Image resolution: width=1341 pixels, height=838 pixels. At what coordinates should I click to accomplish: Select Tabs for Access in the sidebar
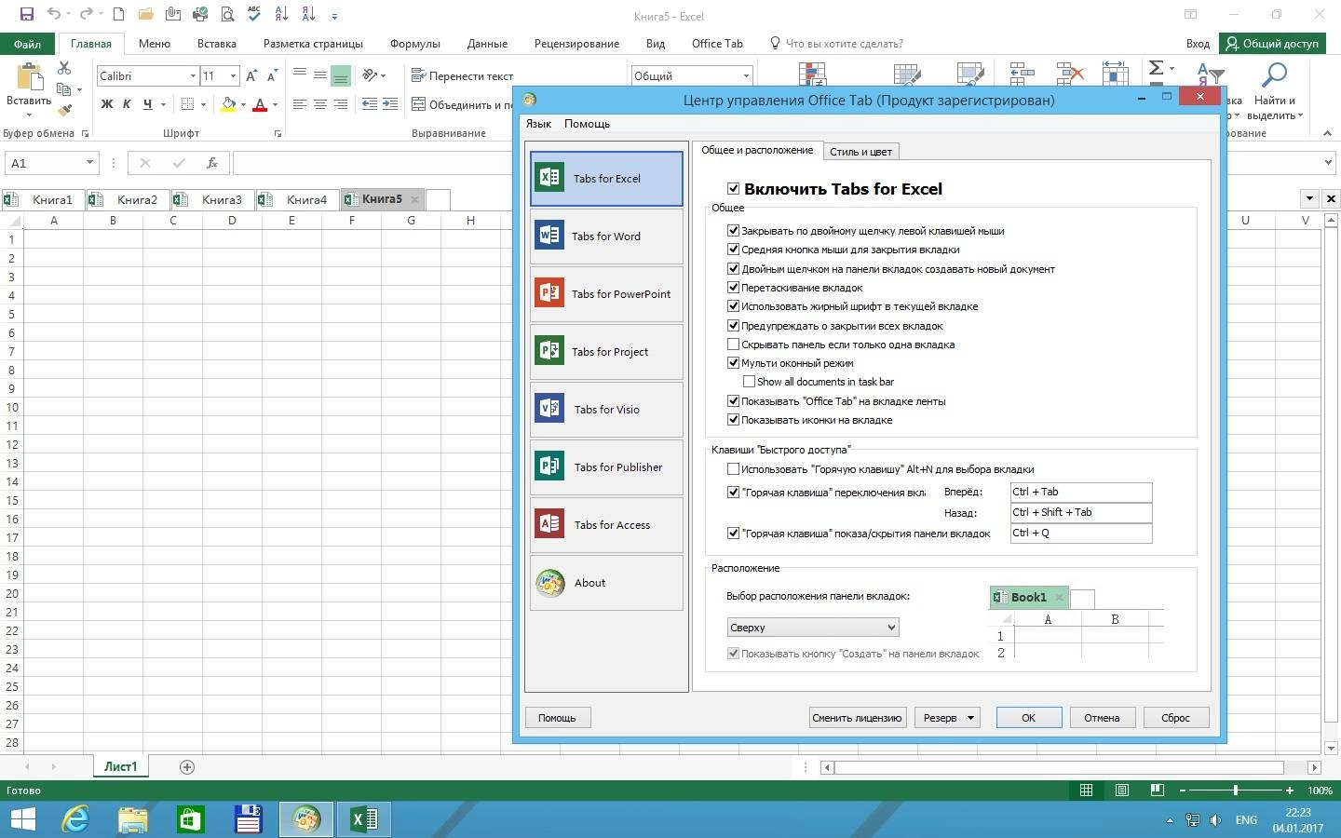coord(606,525)
